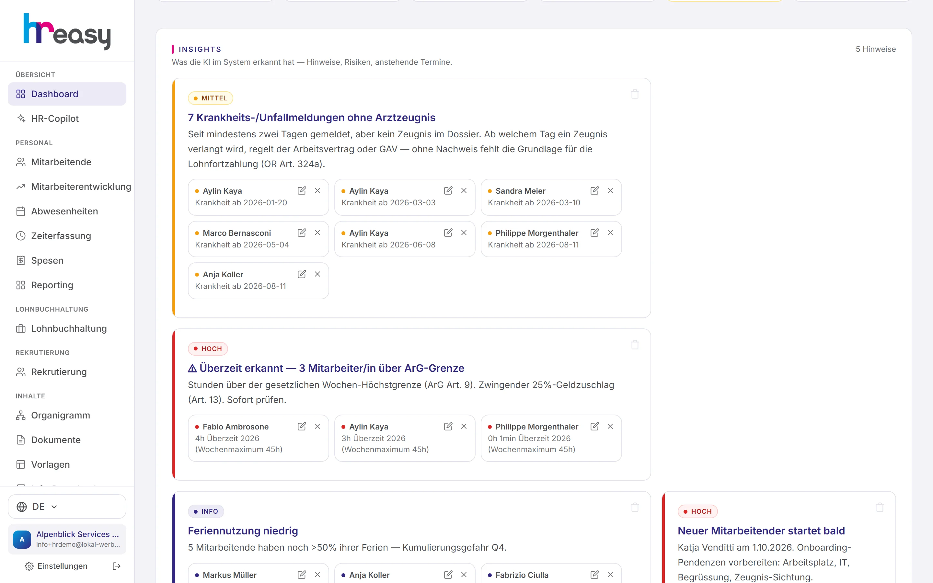This screenshot has width=933, height=583.
Task: Navigate to Mitarbeiterentwicklung
Action: coord(67,187)
